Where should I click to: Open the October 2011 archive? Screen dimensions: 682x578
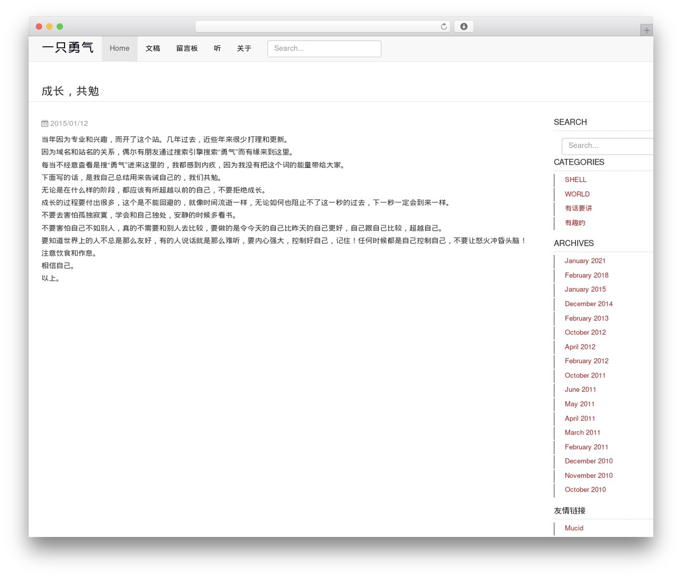585,375
